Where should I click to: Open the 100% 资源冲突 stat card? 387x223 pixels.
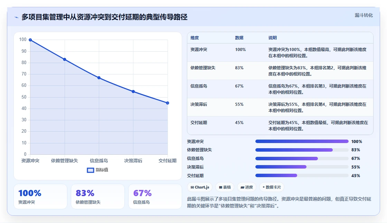pos(40,196)
